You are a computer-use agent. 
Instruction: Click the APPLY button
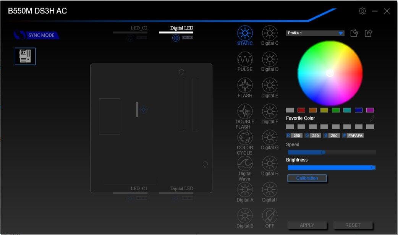click(307, 225)
